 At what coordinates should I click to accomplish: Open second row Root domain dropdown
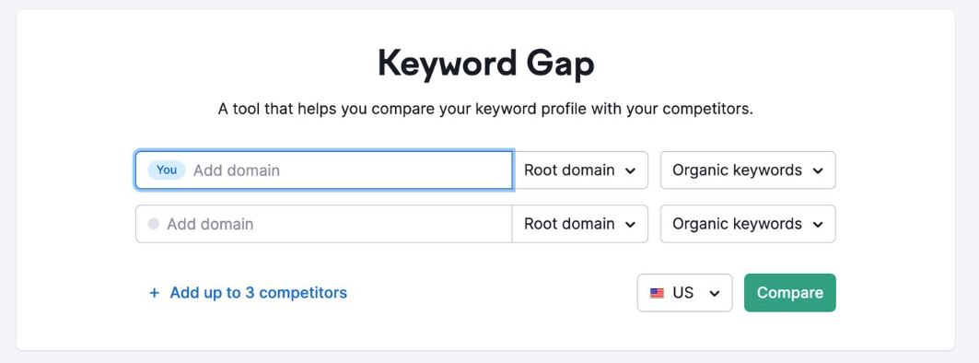pyautogui.click(x=580, y=224)
